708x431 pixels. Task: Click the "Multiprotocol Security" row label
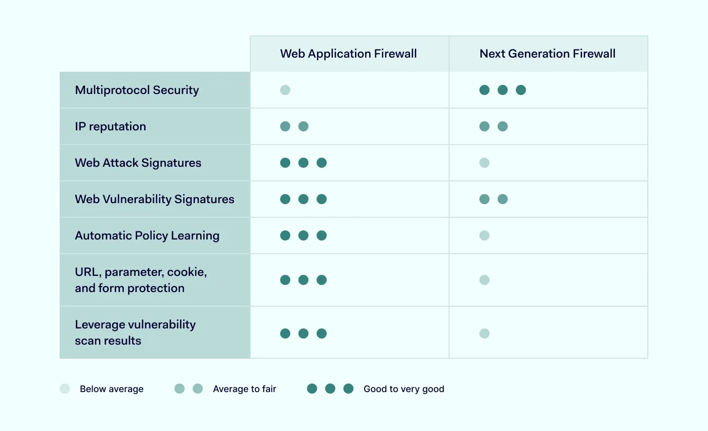(x=137, y=90)
